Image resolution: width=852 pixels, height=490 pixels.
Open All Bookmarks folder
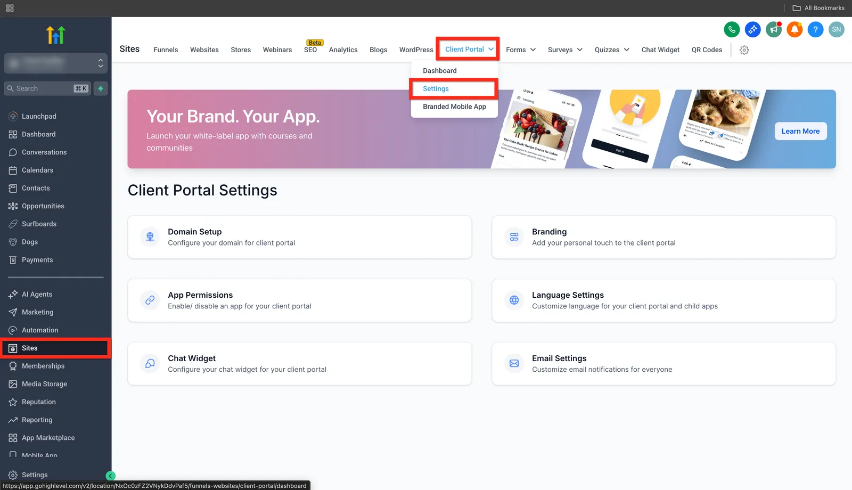click(818, 8)
